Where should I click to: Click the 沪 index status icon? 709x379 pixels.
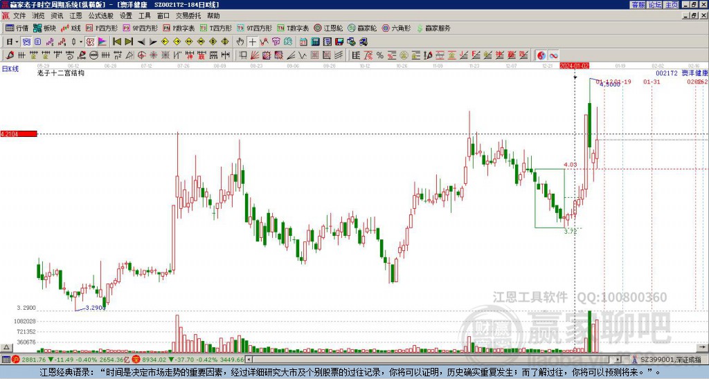coord(16,360)
